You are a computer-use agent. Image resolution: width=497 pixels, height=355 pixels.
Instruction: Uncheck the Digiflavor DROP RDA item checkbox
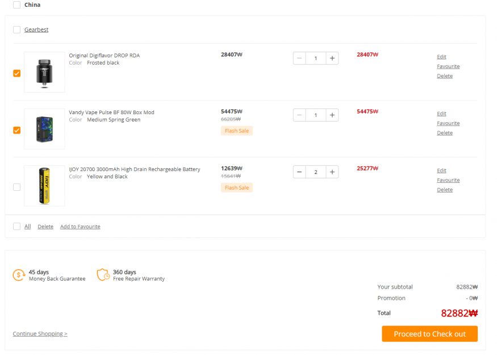click(17, 73)
